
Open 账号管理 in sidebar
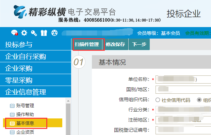(25, 106)
